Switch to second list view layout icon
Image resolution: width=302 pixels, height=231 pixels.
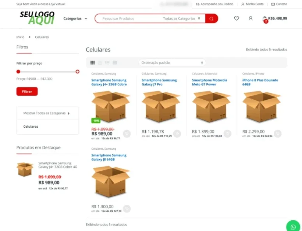[100, 63]
